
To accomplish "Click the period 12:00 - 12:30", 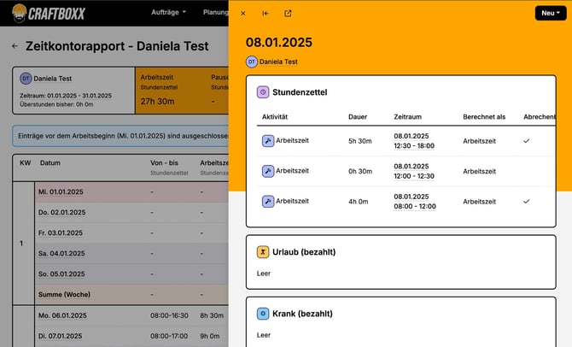I will (x=414, y=176).
